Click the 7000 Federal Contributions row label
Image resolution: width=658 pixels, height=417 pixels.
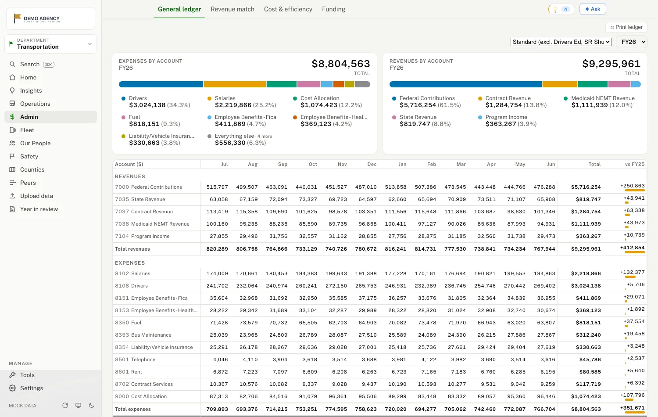pos(148,187)
